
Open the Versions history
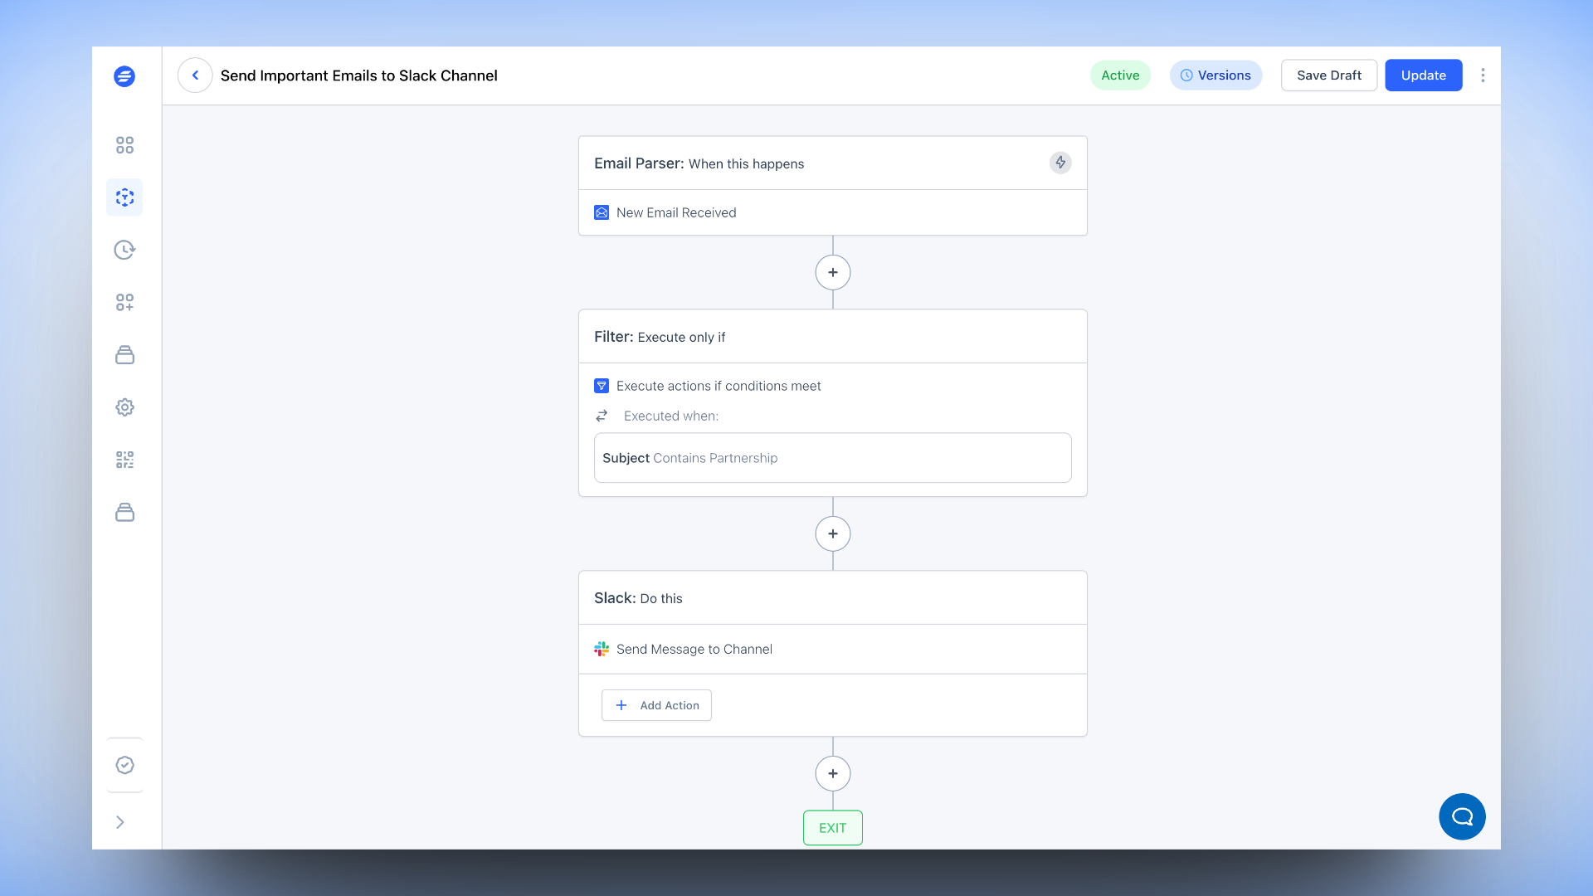pos(1215,75)
